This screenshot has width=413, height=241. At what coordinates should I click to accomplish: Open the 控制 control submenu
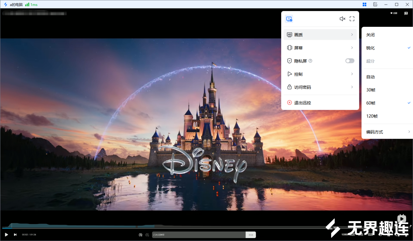pyautogui.click(x=320, y=74)
